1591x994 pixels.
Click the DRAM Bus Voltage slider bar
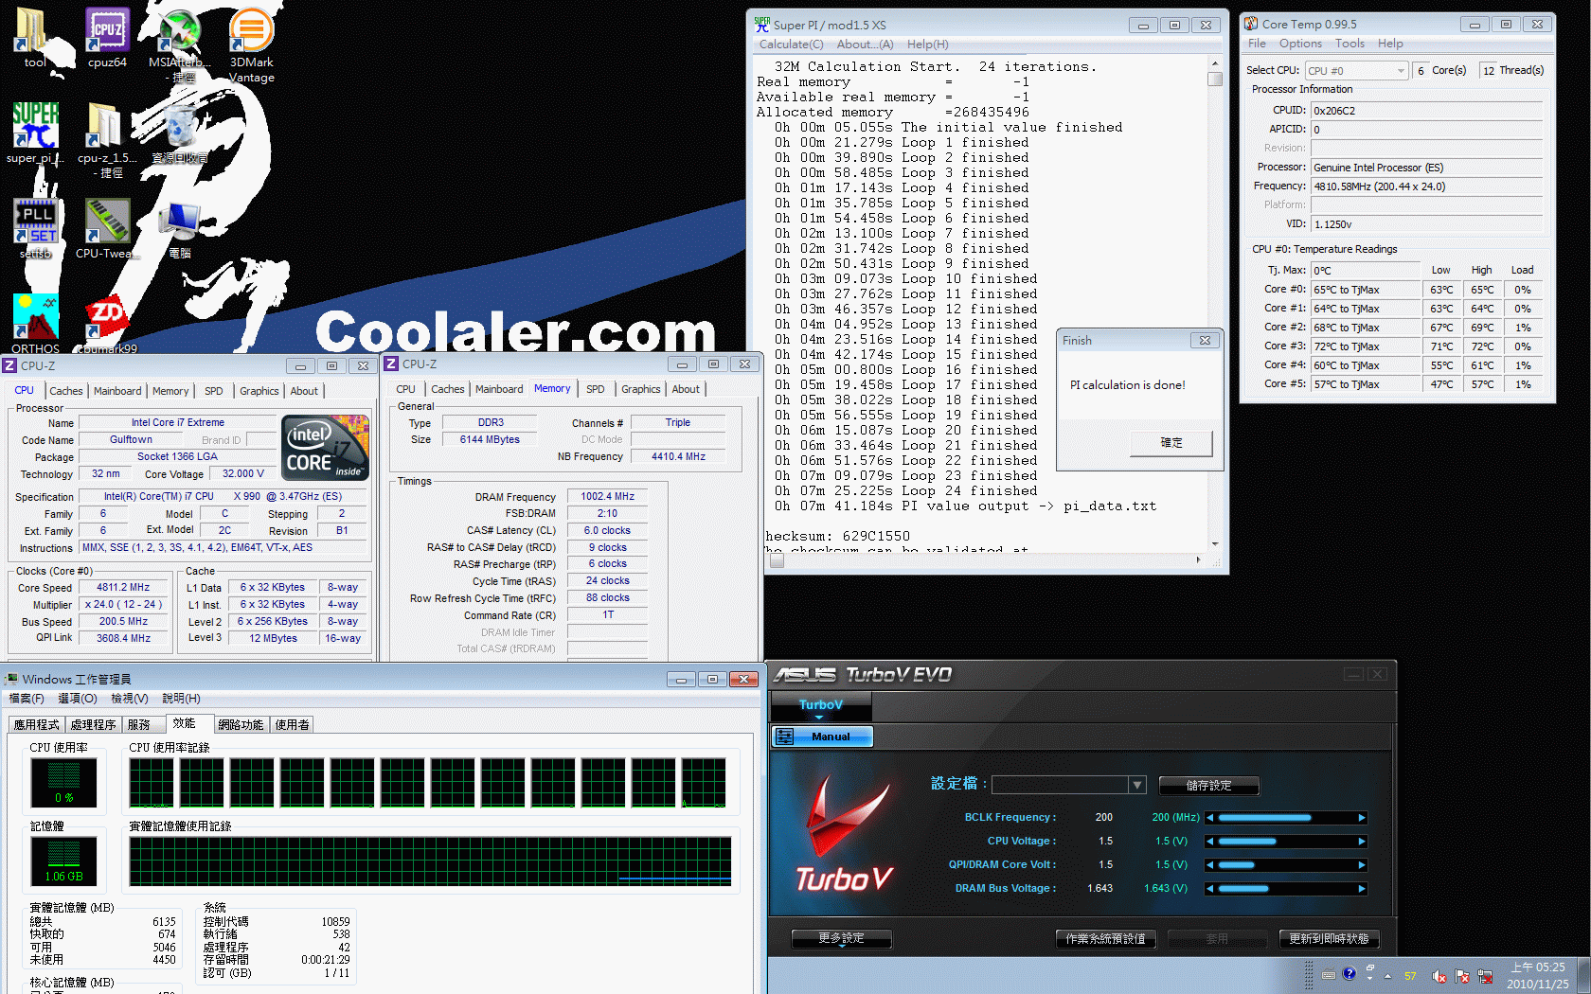pos(1285,888)
